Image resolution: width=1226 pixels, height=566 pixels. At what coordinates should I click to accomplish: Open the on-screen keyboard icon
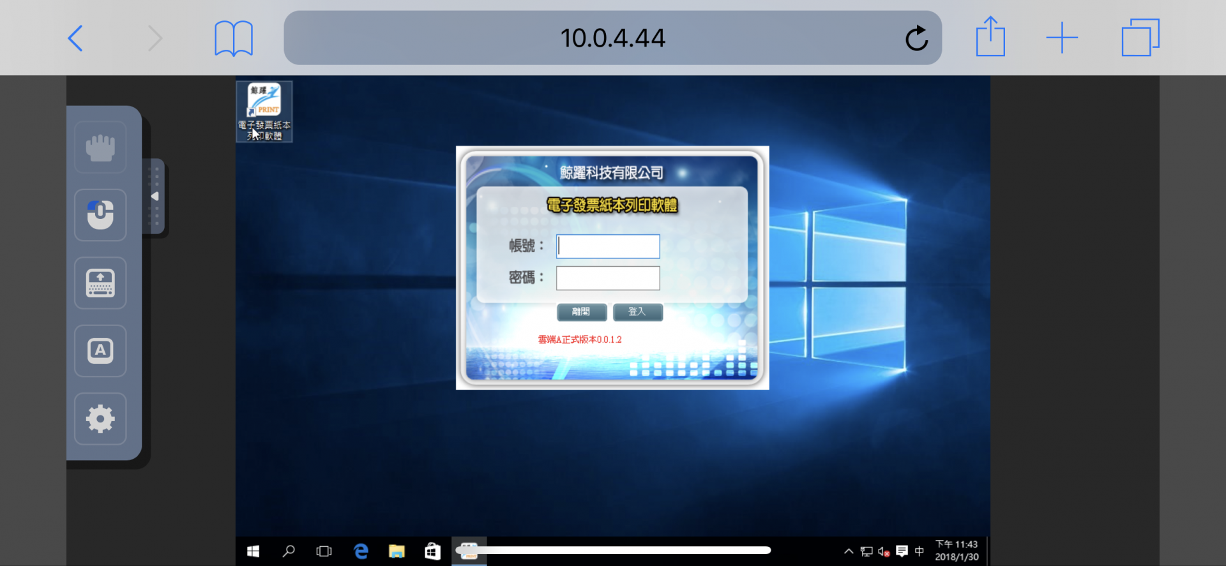click(100, 283)
